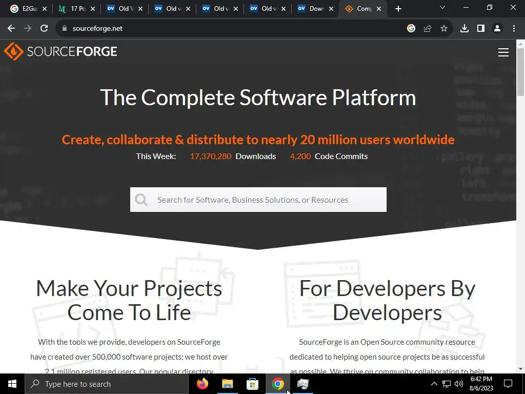Screen dimensions: 525x394
Task: Open the tab search chevron
Action: tap(442, 7)
